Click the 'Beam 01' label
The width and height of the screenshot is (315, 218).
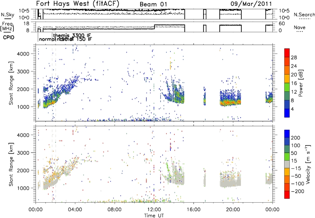(x=153, y=4)
